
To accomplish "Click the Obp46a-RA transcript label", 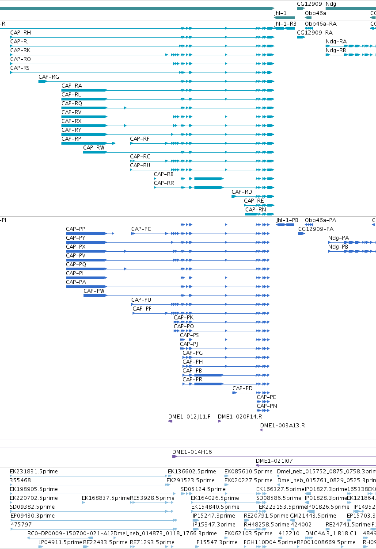I will coord(321,24).
